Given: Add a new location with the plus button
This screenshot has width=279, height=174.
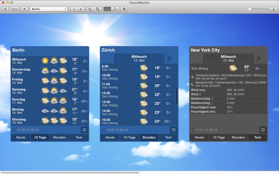Looking at the screenshot, I should tap(24, 9).
